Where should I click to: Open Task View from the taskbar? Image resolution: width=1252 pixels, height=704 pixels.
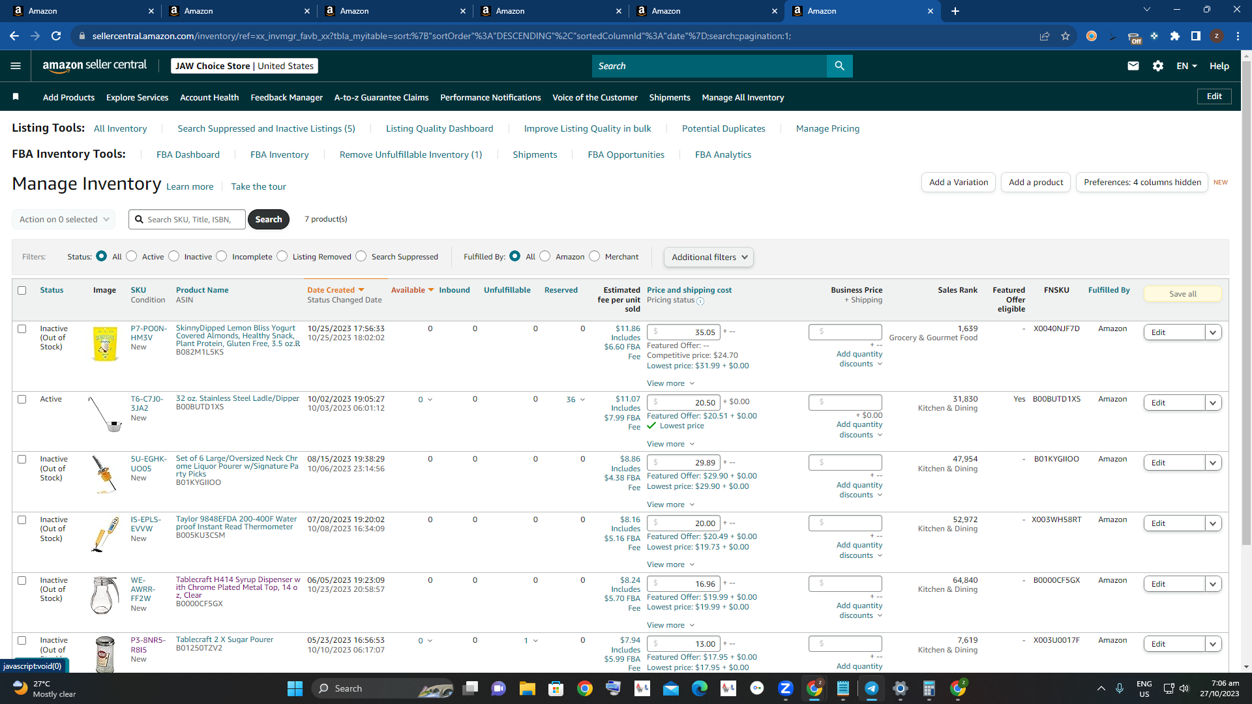pos(469,688)
